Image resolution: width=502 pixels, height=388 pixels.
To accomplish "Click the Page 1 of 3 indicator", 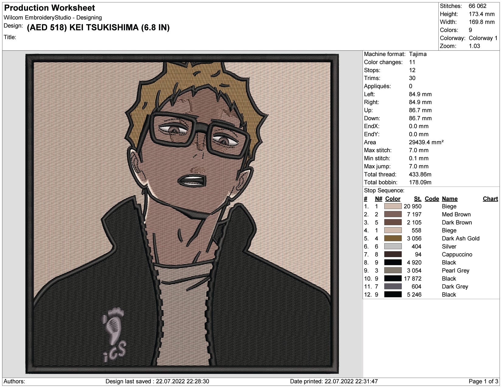I will coord(483,381).
